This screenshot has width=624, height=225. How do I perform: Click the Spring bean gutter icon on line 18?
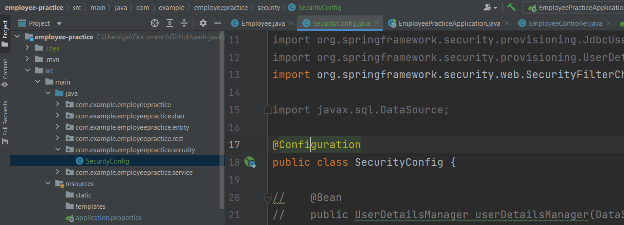[x=250, y=162]
